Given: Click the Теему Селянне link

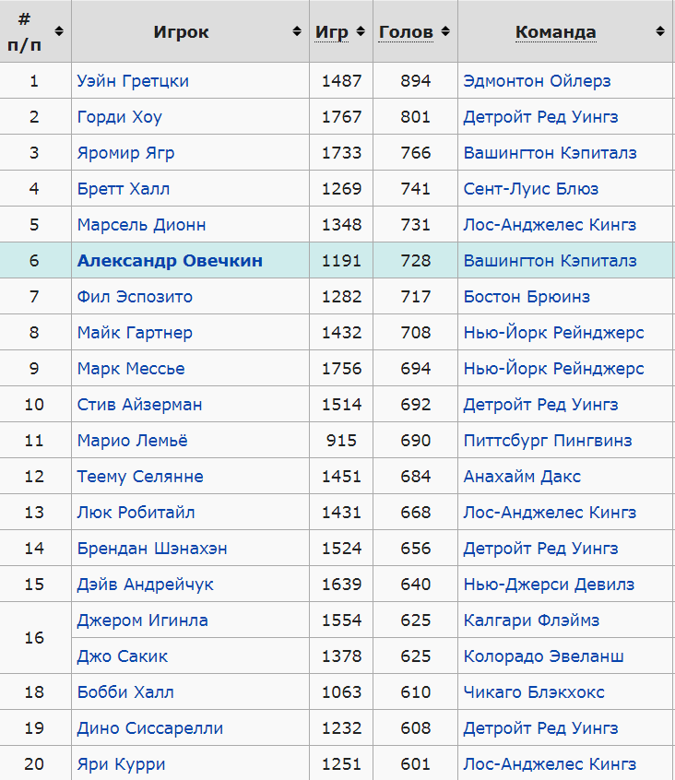Looking at the screenshot, I should tap(140, 476).
